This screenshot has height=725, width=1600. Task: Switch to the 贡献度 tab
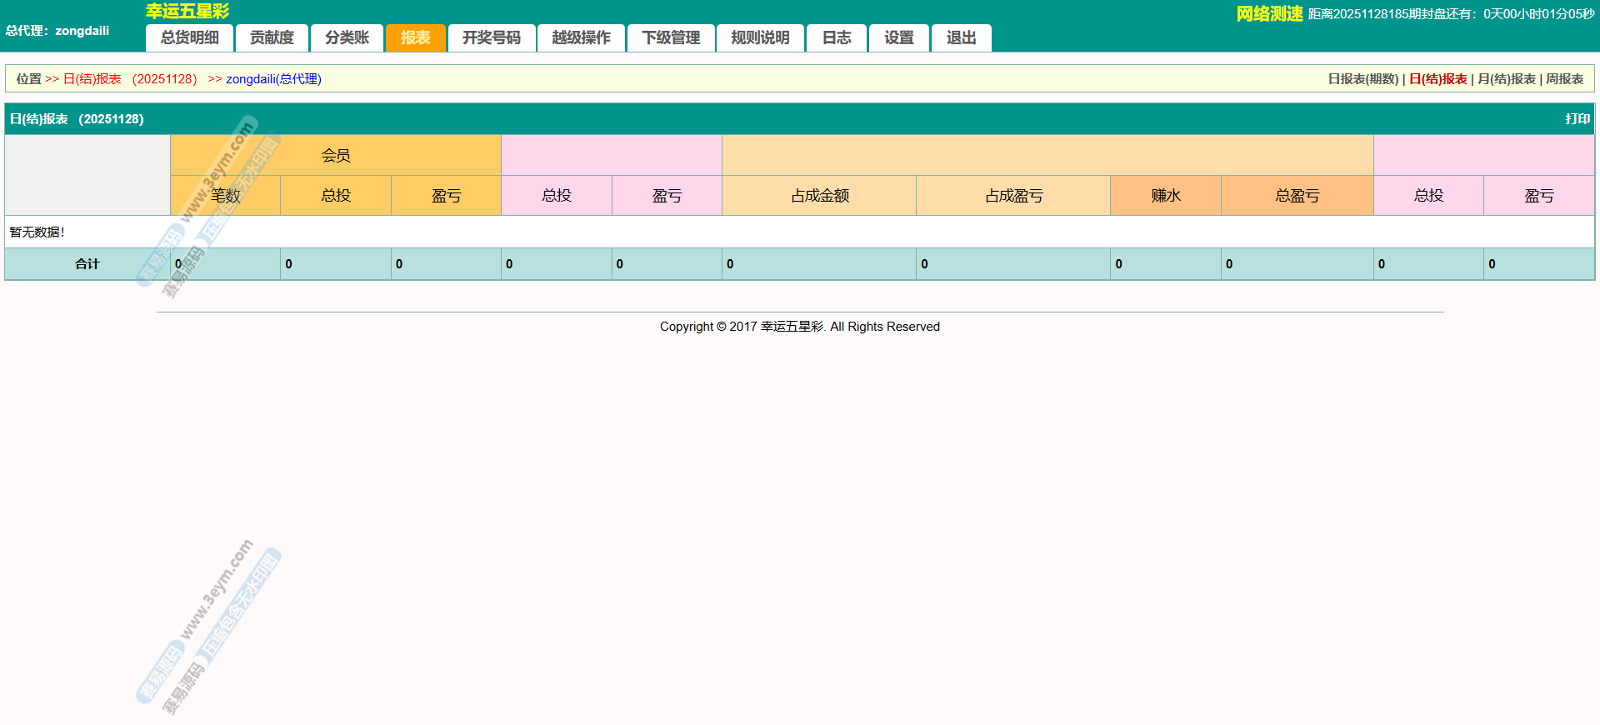click(272, 37)
